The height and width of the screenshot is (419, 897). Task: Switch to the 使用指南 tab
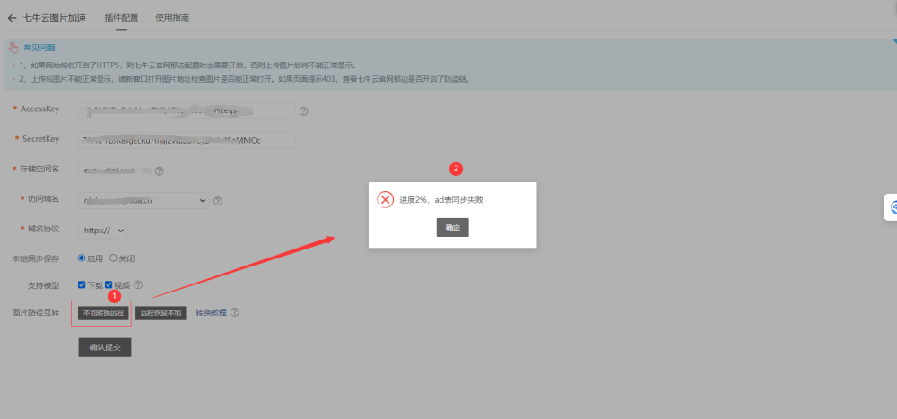[173, 18]
